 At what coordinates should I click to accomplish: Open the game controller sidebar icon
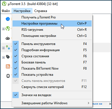point(8,38)
